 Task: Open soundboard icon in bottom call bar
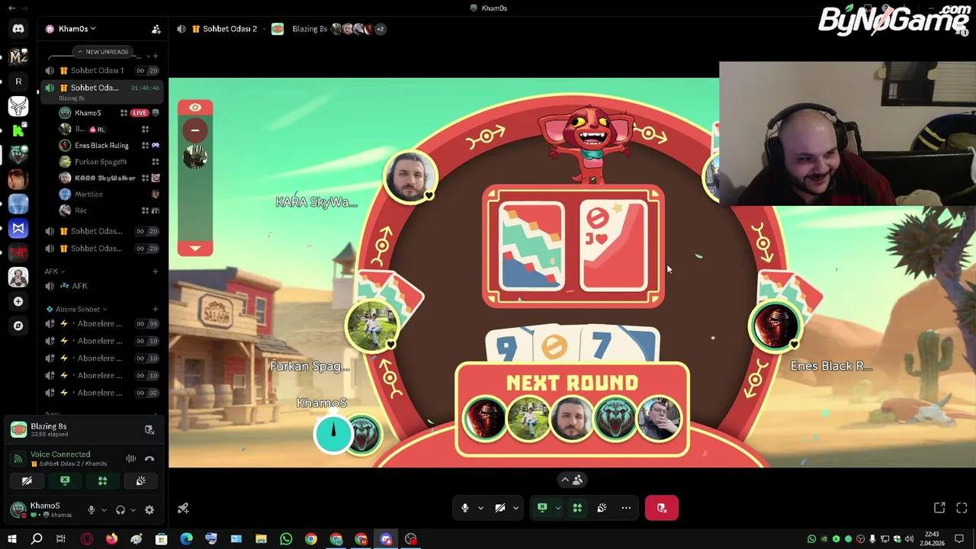(x=602, y=508)
